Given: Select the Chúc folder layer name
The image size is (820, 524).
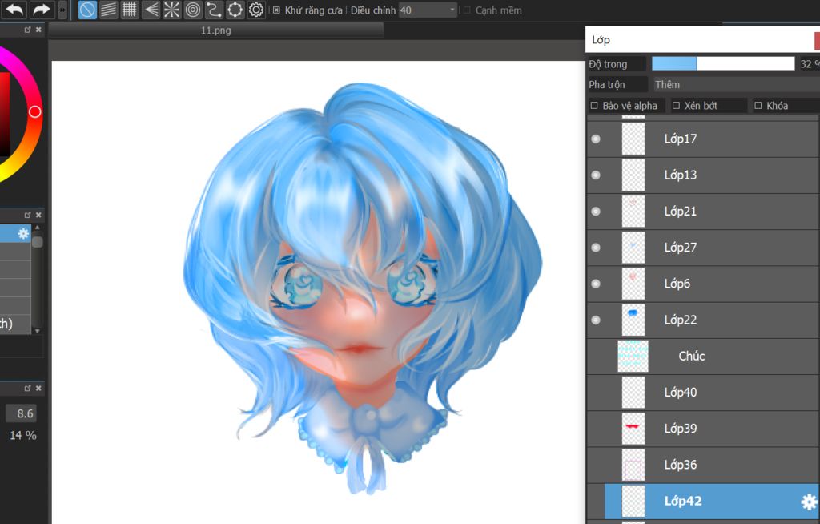Looking at the screenshot, I should [x=691, y=356].
